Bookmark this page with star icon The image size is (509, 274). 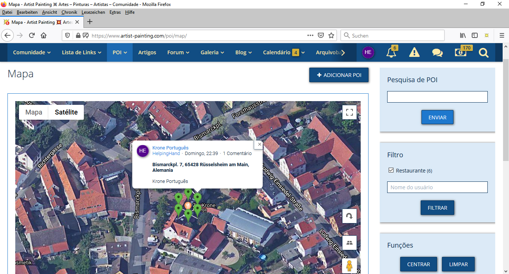[x=331, y=35]
